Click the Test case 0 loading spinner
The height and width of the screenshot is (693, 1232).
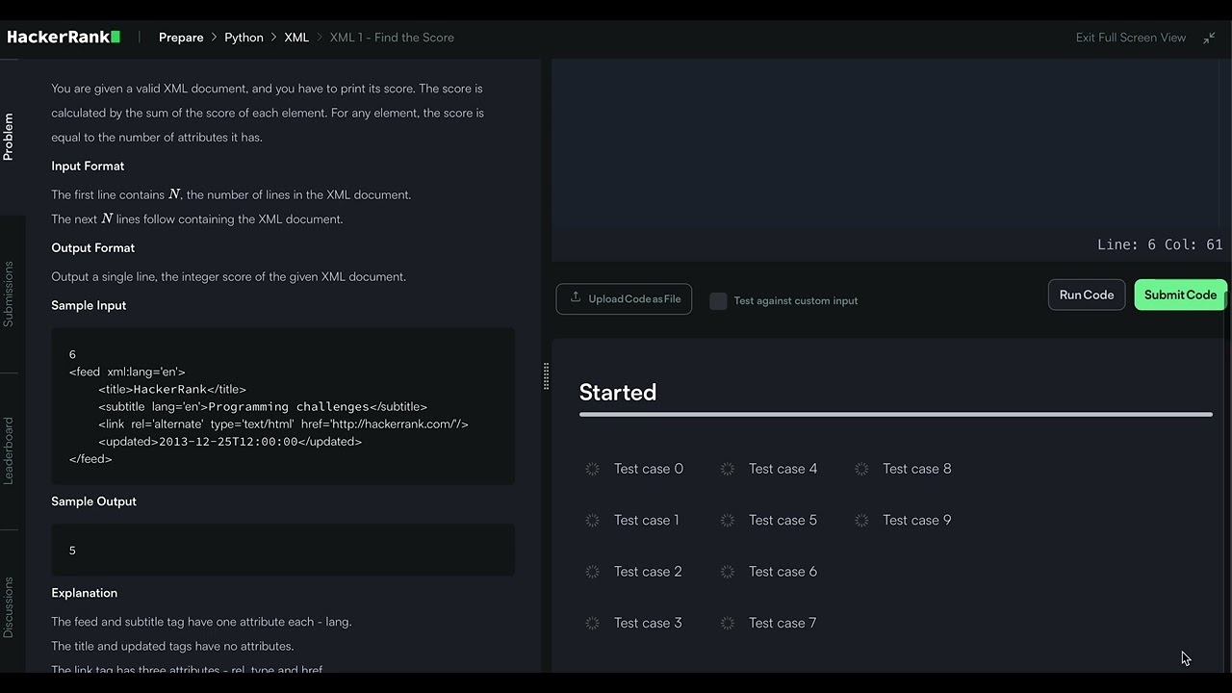[x=593, y=469]
